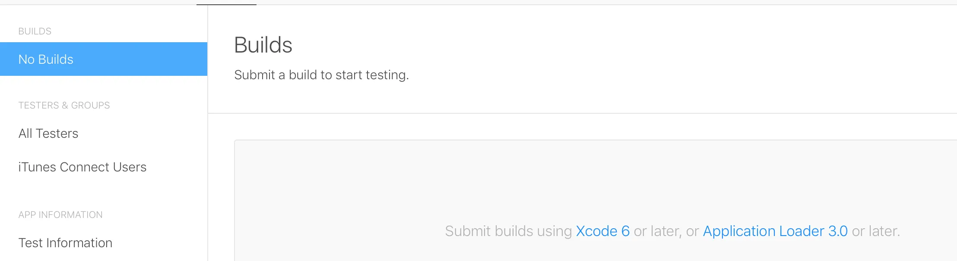957x261 pixels.
Task: Open iTunes Connect Users list
Action: [82, 167]
